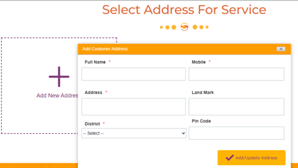Click the District label text
Screen dimensions: 298x168
pyautogui.click(x=92, y=124)
